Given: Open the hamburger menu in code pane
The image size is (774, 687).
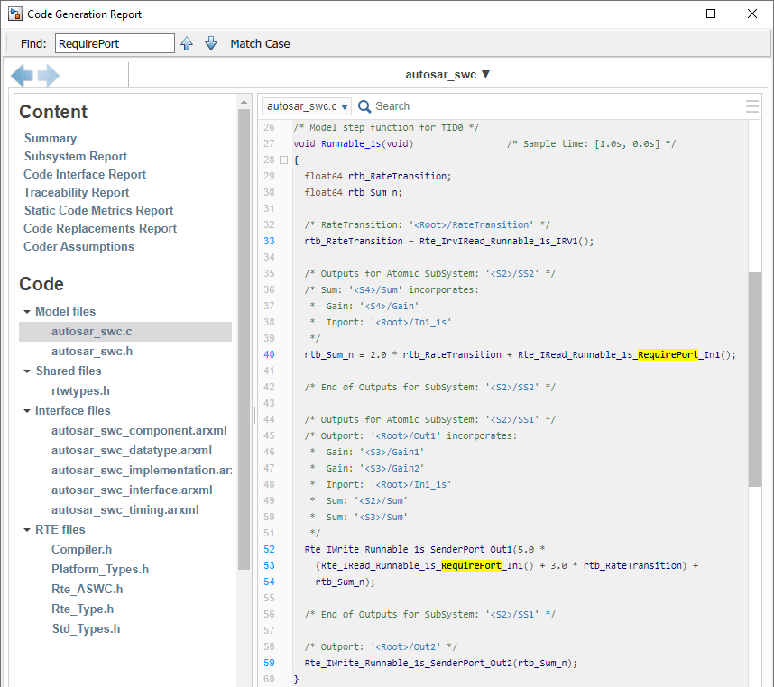Looking at the screenshot, I should coord(751,106).
